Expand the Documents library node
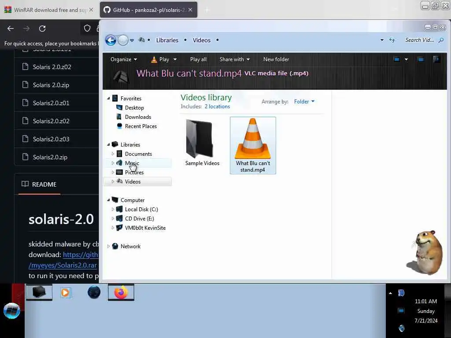 113,154
